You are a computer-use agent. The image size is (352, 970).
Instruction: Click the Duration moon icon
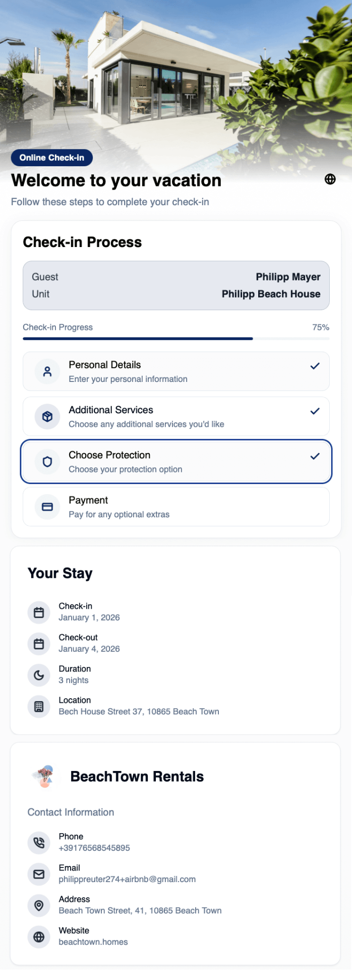click(x=39, y=675)
